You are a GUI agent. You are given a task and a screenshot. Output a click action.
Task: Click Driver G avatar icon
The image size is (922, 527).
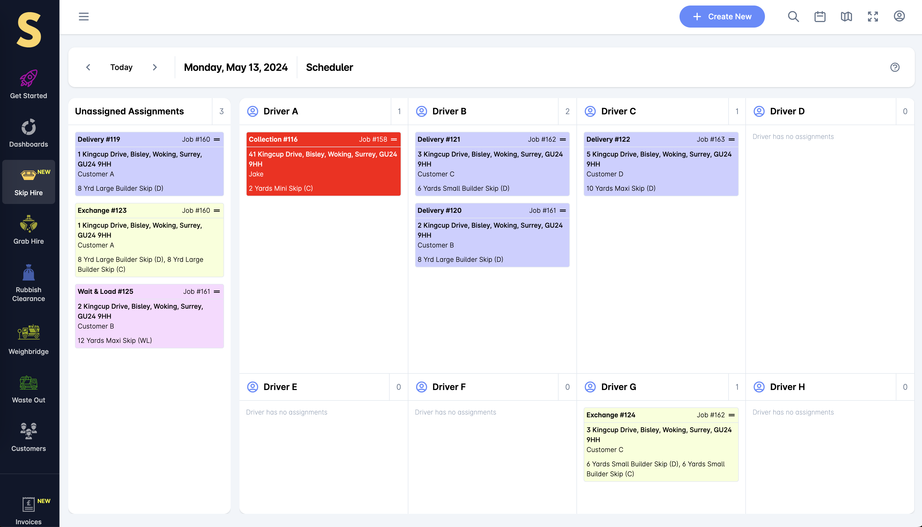tap(590, 387)
